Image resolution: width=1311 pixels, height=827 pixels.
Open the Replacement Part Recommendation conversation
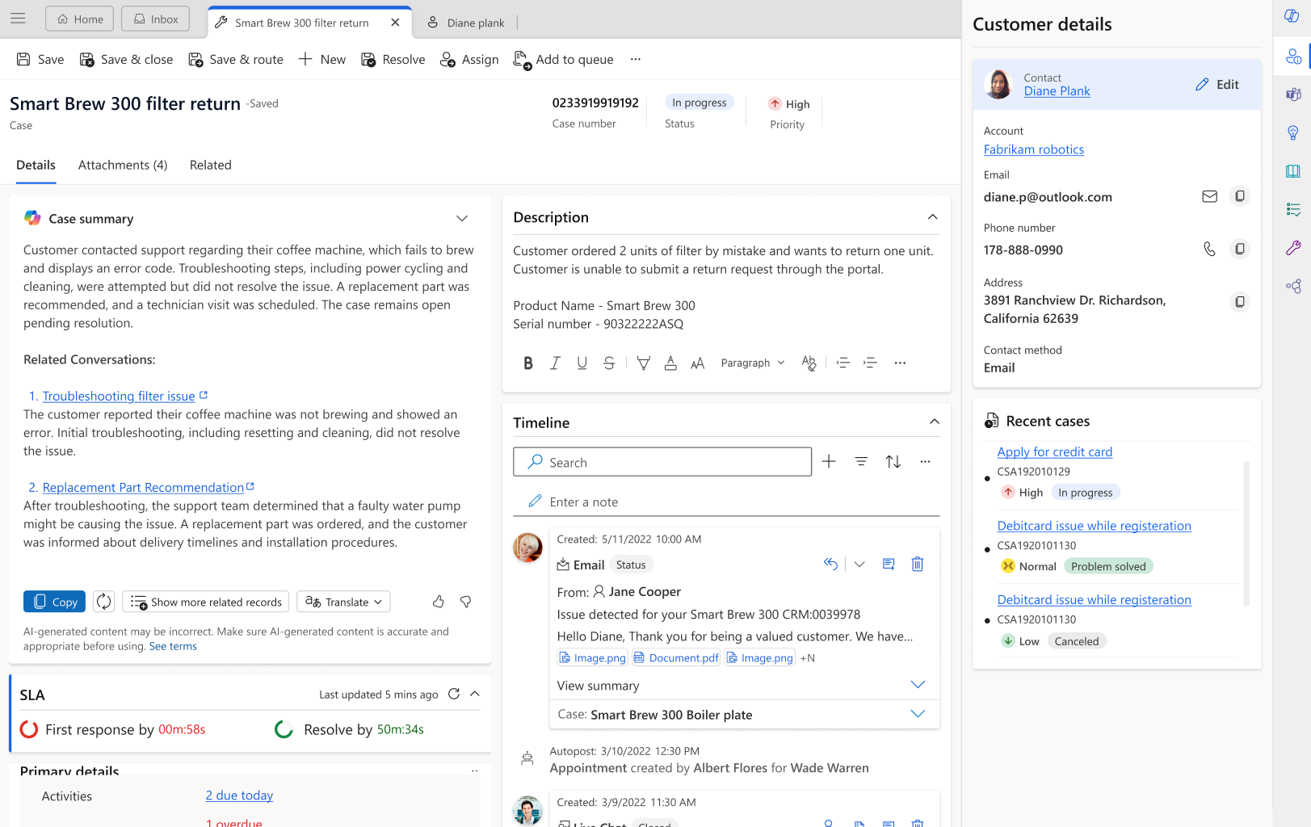[143, 488]
